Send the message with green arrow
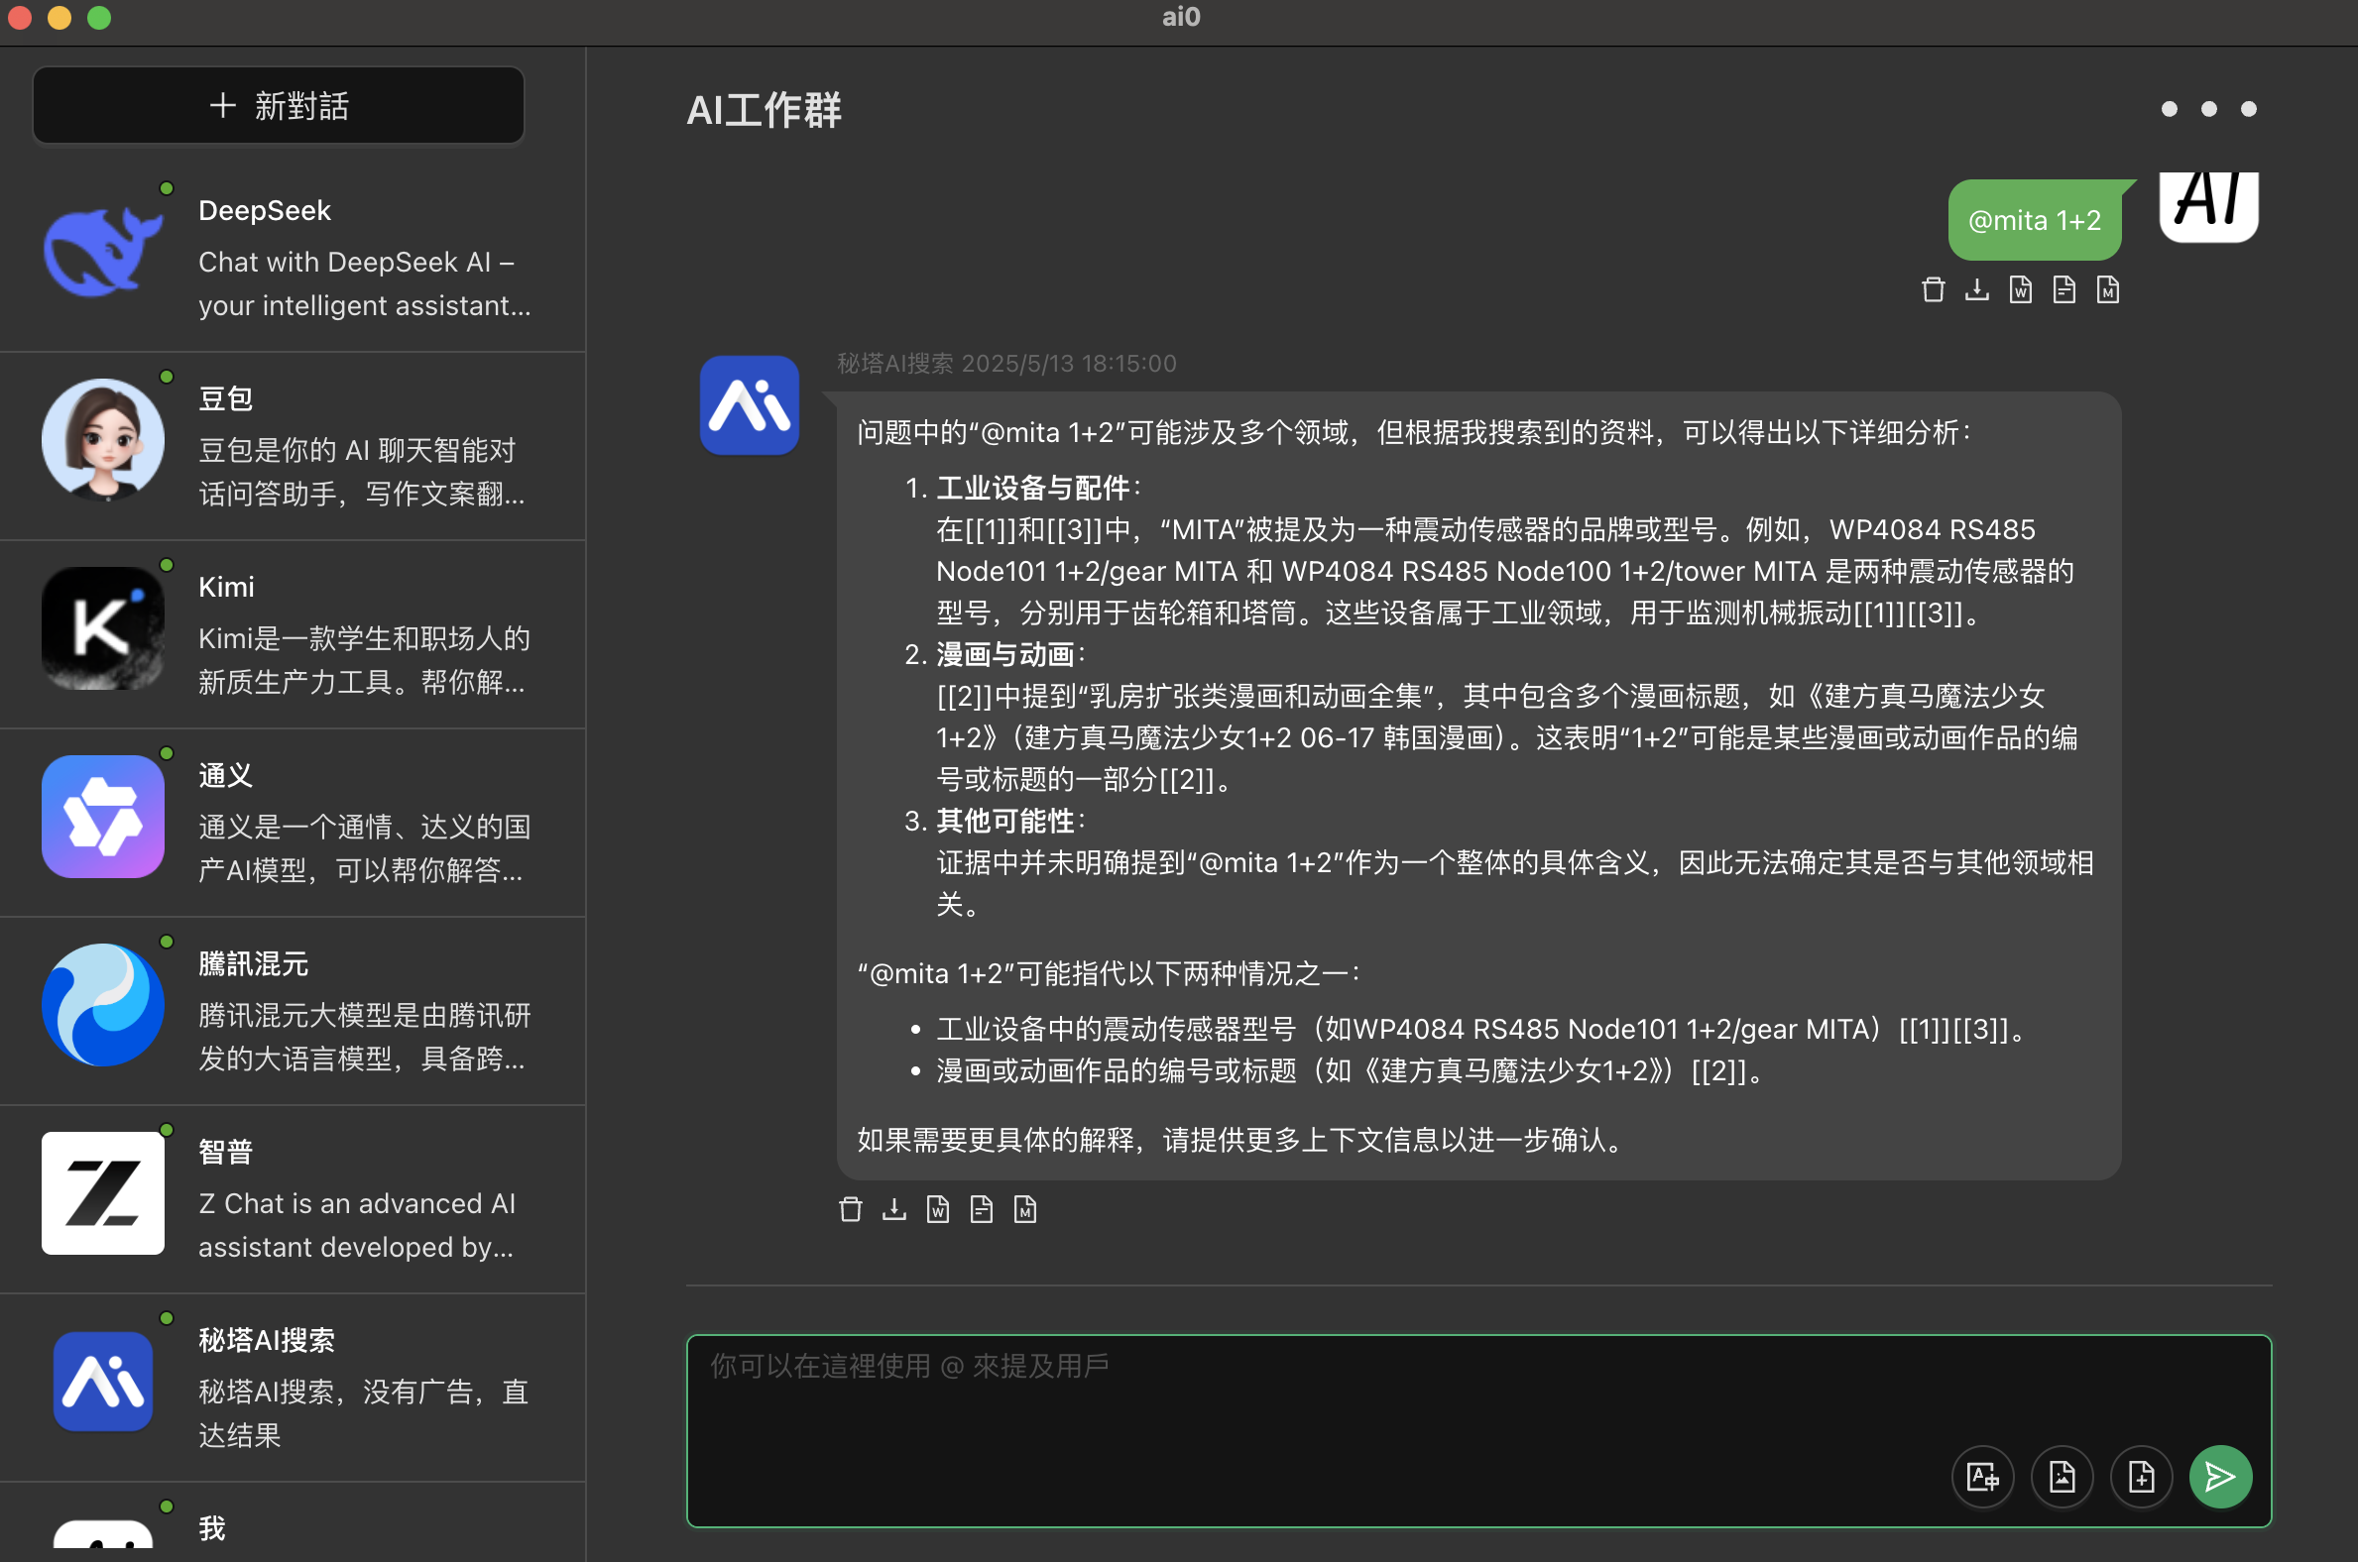The height and width of the screenshot is (1562, 2358). click(2220, 1477)
